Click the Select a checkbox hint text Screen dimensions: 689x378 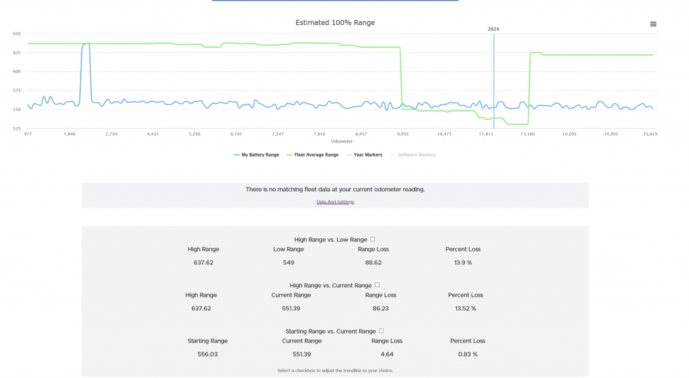(335, 370)
